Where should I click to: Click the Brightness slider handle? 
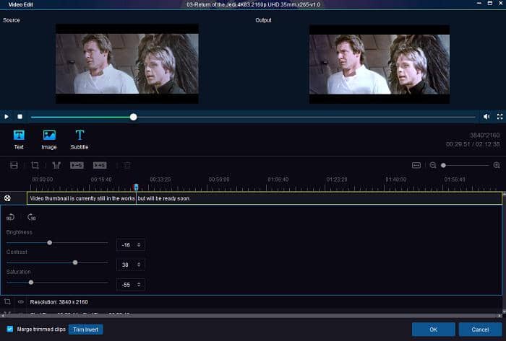coord(49,242)
